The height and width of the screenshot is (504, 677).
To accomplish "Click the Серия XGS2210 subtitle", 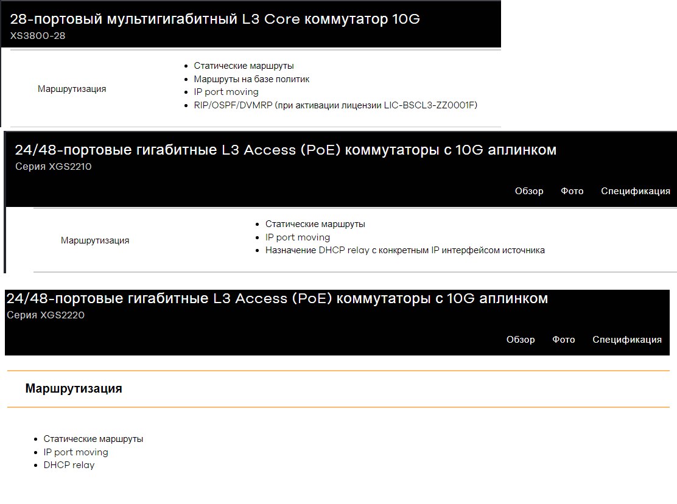I will [53, 166].
